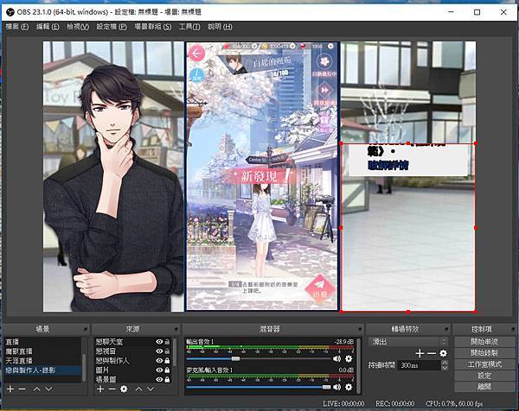Move the selected source down
The height and width of the screenshot is (411, 519).
(151, 389)
